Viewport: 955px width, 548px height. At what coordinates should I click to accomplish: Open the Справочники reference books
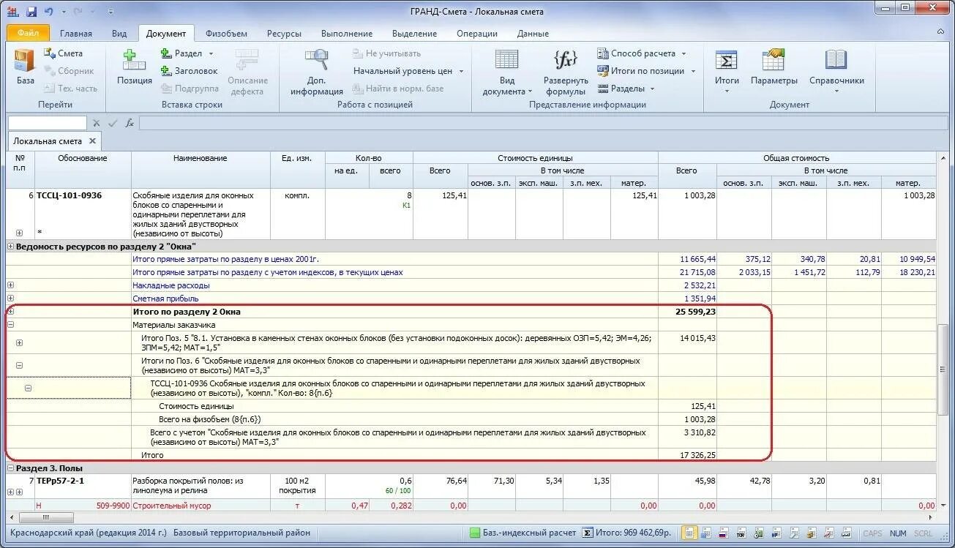[x=836, y=71]
